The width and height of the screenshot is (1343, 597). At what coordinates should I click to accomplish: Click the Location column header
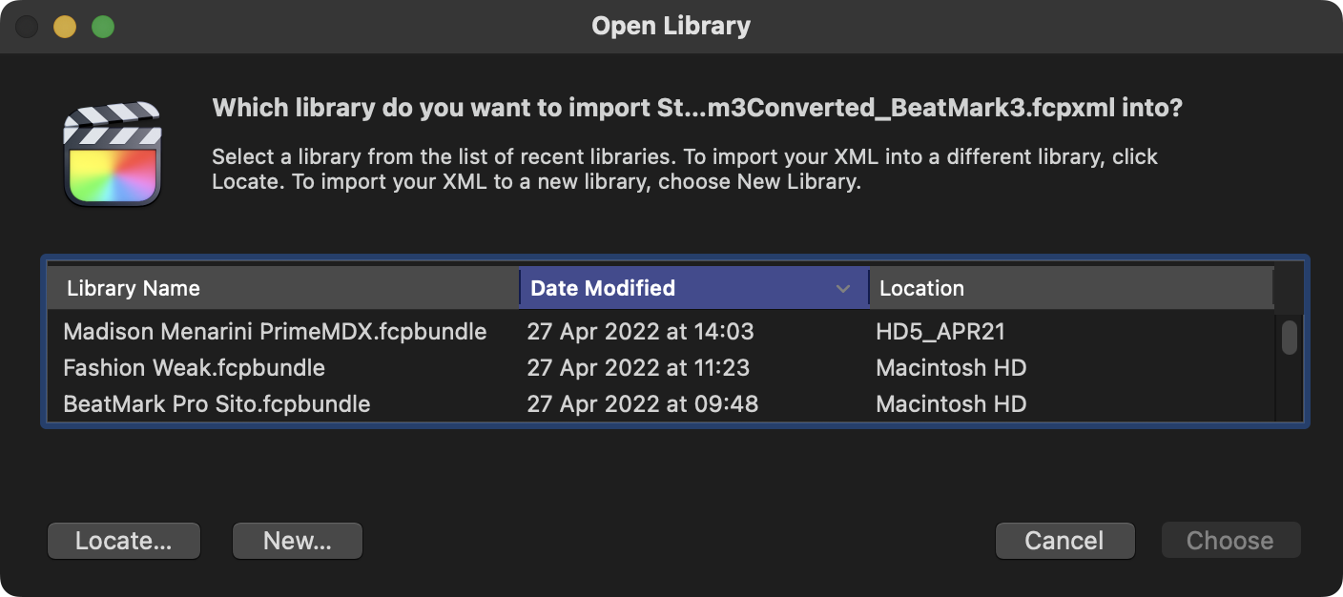(1071, 288)
